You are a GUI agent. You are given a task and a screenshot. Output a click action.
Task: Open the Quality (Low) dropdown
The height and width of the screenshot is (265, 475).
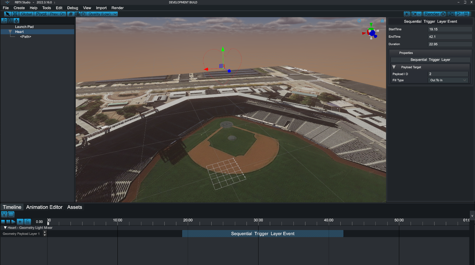click(x=102, y=14)
